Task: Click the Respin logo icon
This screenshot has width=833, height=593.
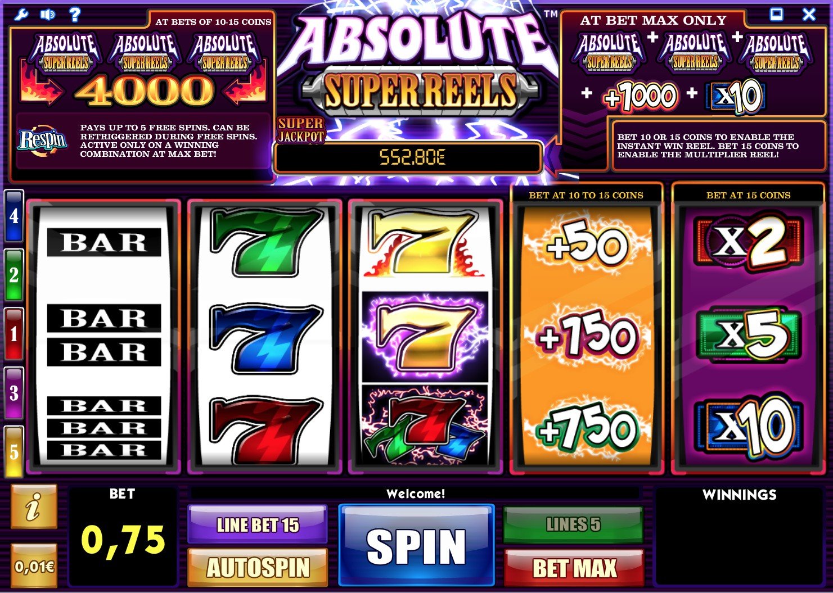Action: pos(43,140)
